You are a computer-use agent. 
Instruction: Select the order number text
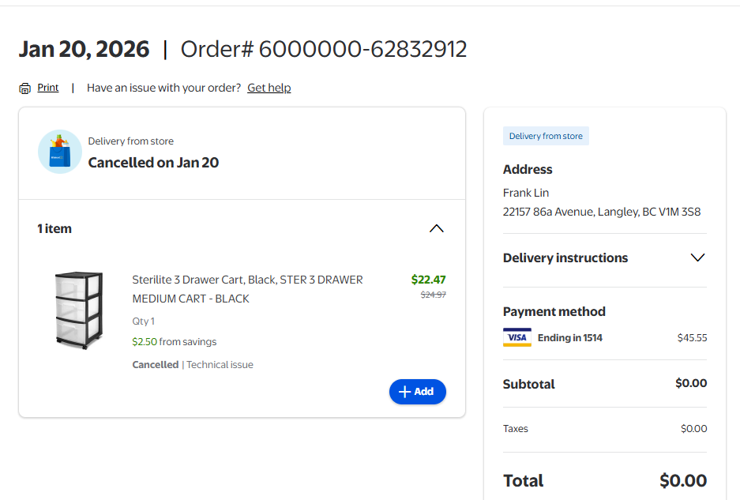(324, 50)
